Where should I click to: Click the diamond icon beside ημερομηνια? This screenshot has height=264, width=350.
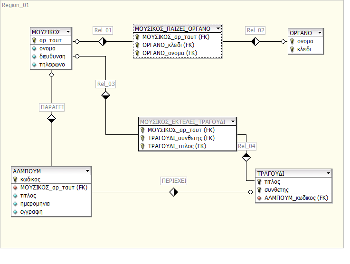point(15,204)
